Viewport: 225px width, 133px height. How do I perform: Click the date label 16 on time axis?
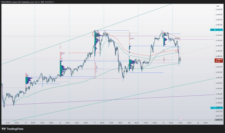coord(60,123)
